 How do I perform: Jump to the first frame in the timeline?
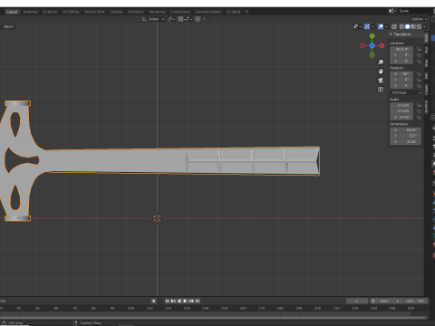tap(167, 301)
